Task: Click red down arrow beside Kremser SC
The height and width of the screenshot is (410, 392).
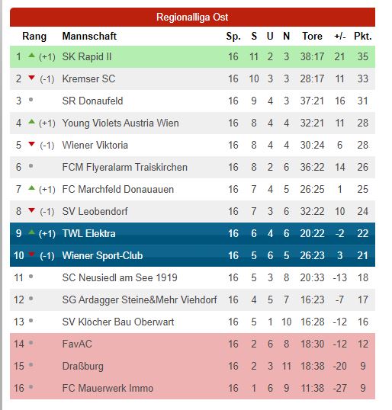Action: pos(31,78)
